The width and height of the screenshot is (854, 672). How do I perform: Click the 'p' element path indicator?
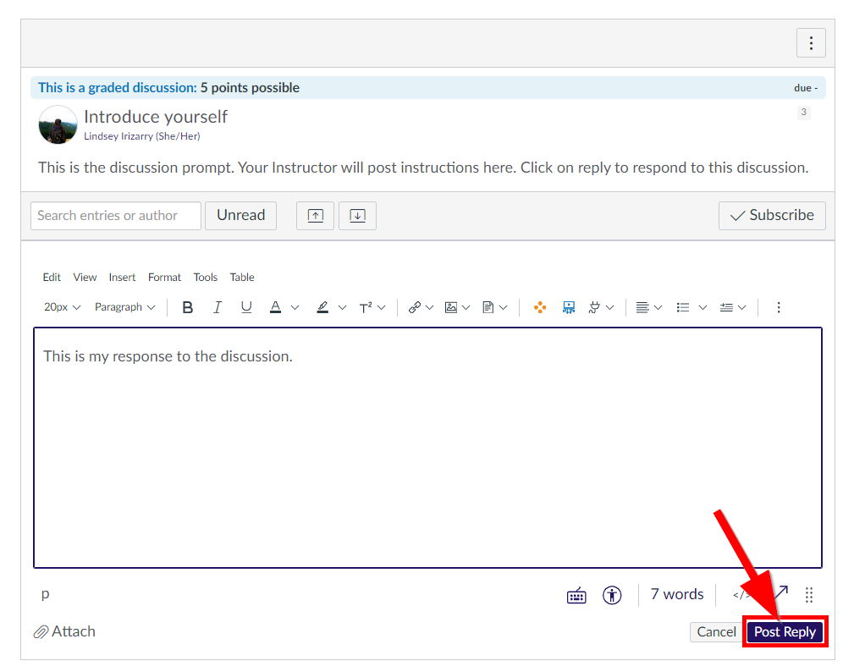pos(45,594)
